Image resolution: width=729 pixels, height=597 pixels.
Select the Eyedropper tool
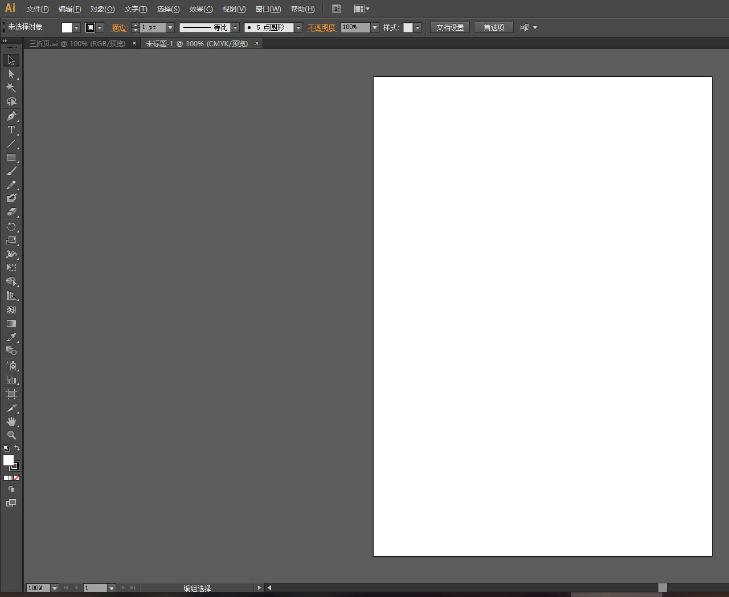coord(11,337)
